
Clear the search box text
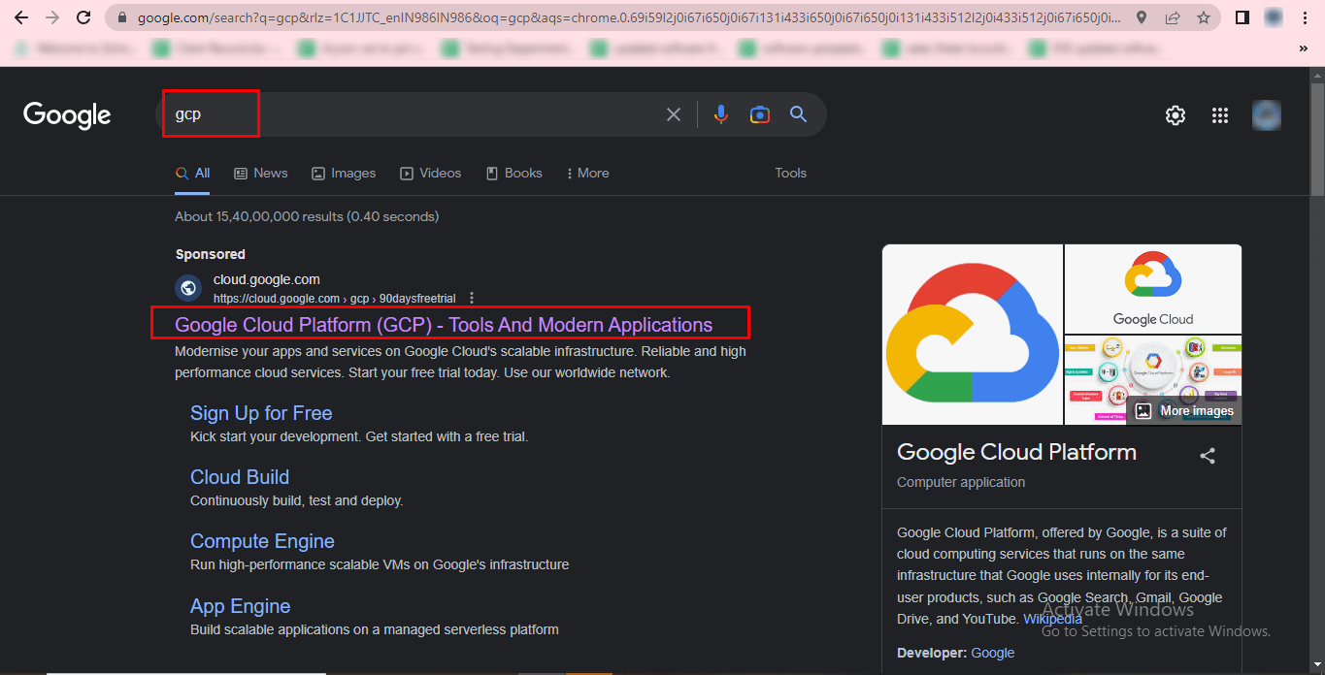[674, 114]
